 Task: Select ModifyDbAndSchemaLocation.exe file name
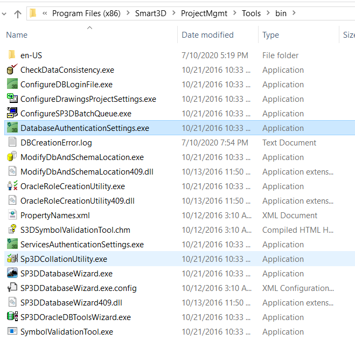(82, 157)
